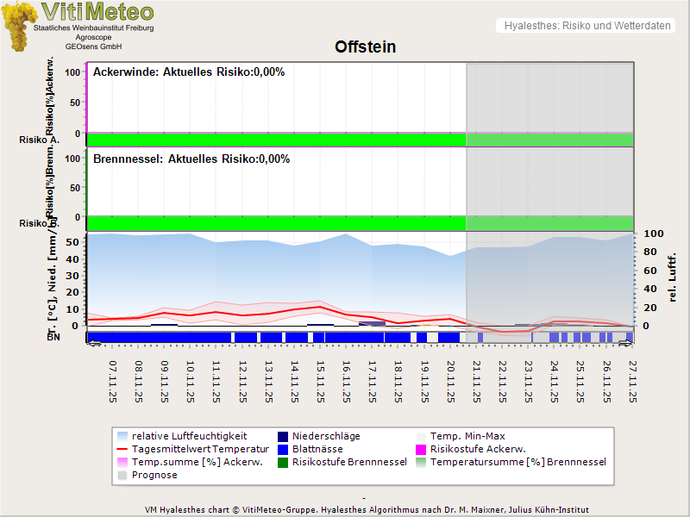Click the Temp. Min-Max legend icon
This screenshot has height=517, width=690.
(x=422, y=436)
